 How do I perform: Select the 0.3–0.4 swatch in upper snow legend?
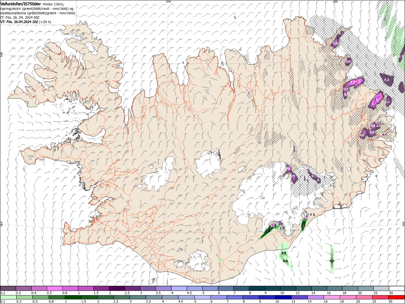tap(23, 288)
